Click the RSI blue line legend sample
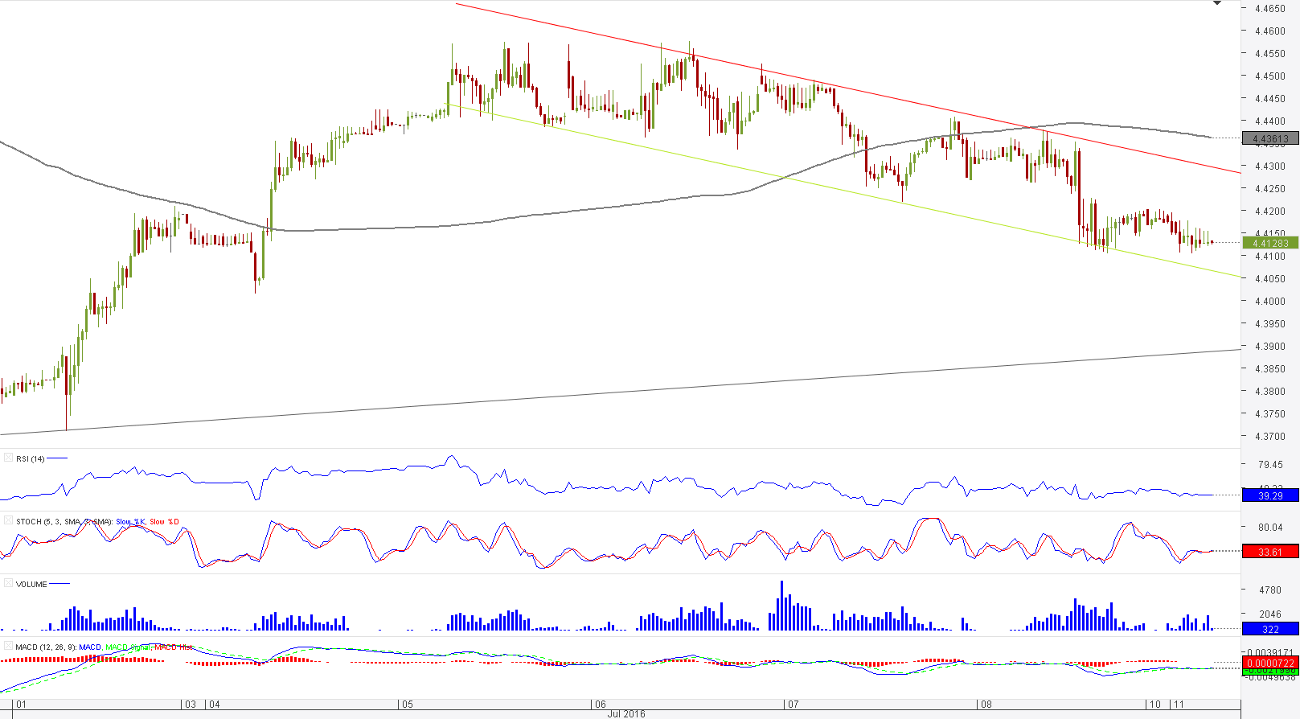The width and height of the screenshot is (1300, 719). pos(58,458)
